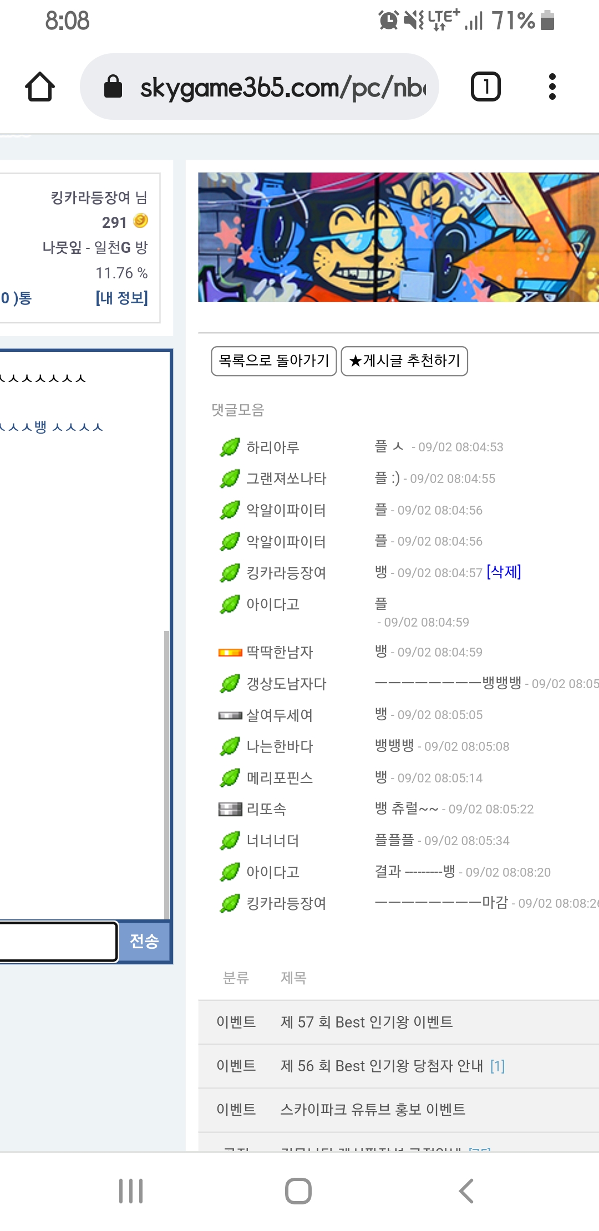Image resolution: width=599 pixels, height=1231 pixels.
Task: Select username 그랜져쏘나타 in comments
Action: point(286,479)
